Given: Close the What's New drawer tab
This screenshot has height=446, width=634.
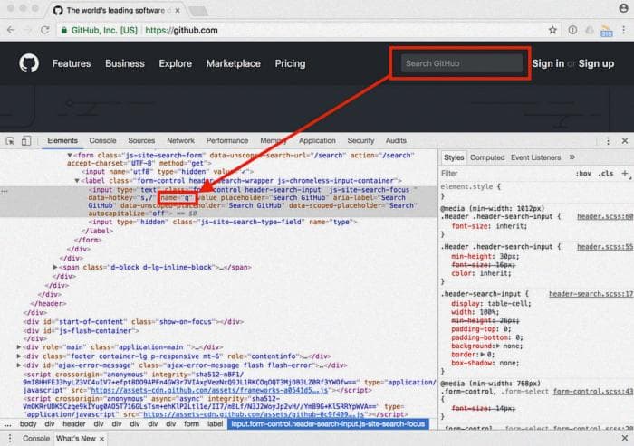Looking at the screenshot, I should pos(101,439).
